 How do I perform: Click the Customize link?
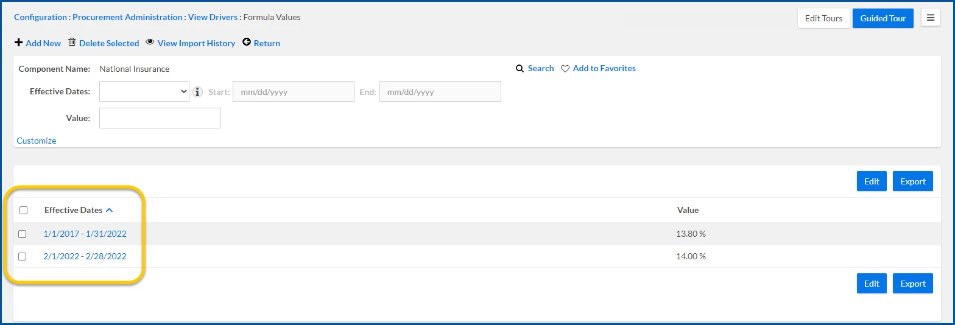[x=37, y=141]
